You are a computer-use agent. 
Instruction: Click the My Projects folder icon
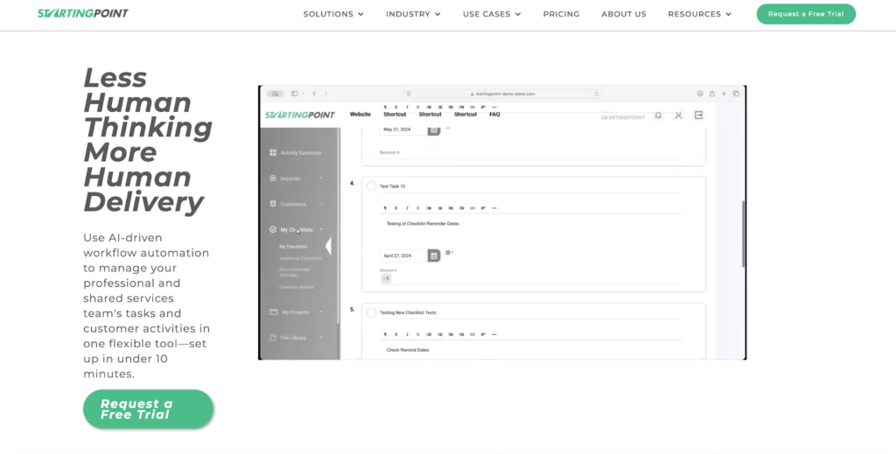point(273,311)
